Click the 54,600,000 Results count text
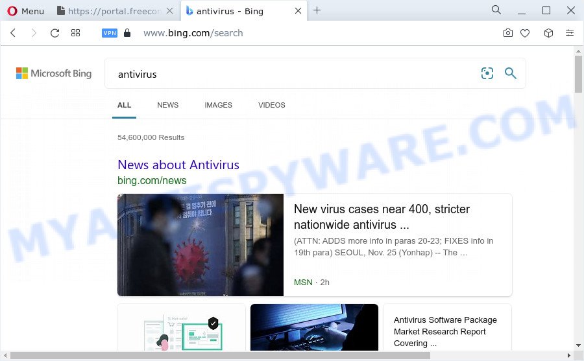The width and height of the screenshot is (584, 361). (151, 137)
